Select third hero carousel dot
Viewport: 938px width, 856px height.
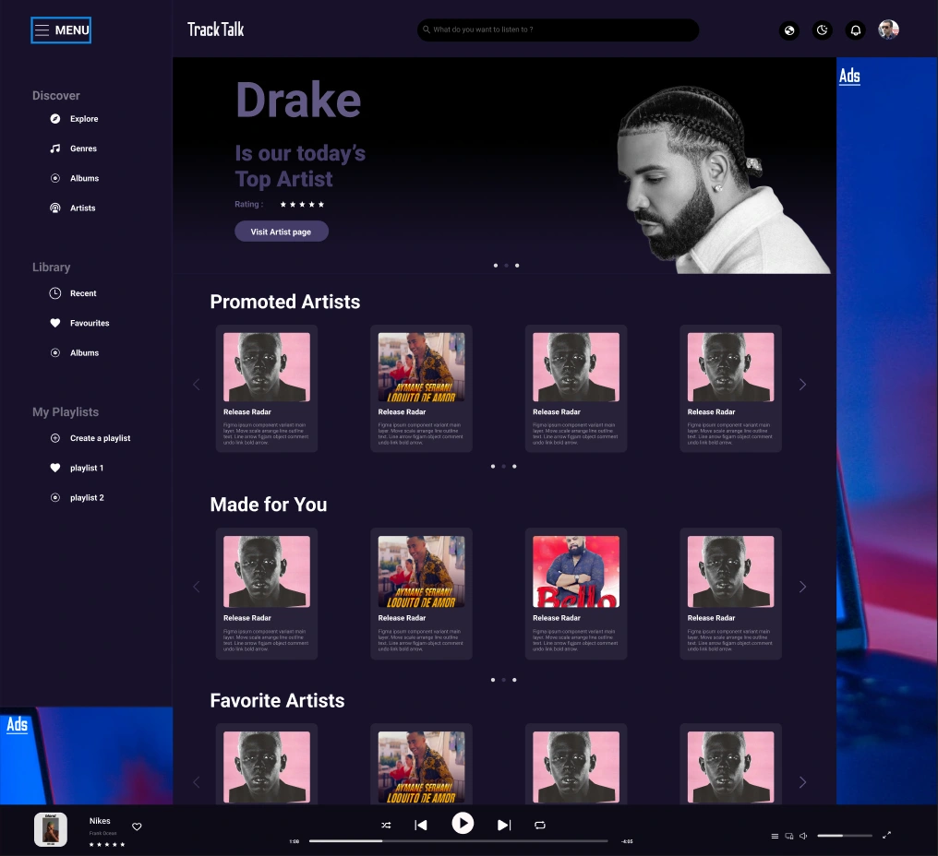(517, 266)
